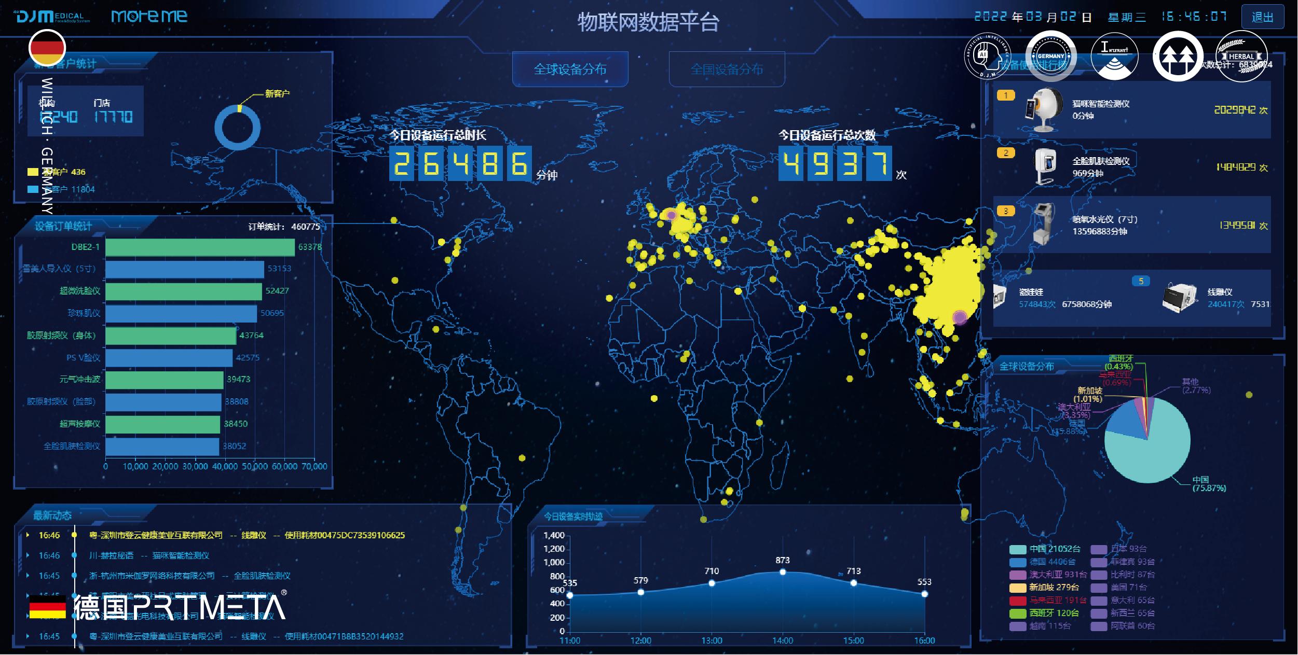The height and width of the screenshot is (655, 1298).
Task: Switch to 全球设备分布 map tab
Action: [x=570, y=69]
